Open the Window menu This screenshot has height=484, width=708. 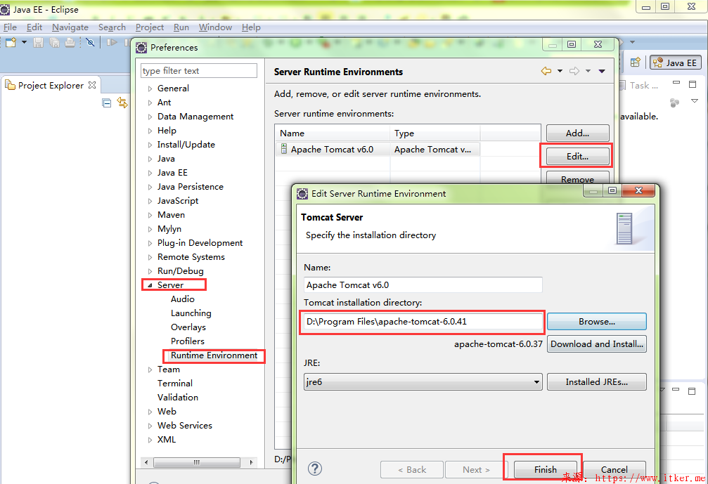(x=215, y=27)
